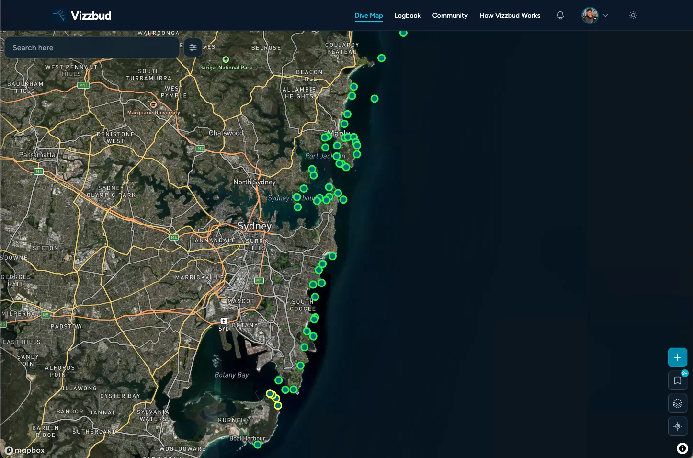This screenshot has width=693, height=458.
Task: Click the Macquarie University marker
Action: pyautogui.click(x=153, y=104)
